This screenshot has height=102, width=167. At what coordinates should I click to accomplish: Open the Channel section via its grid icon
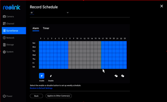click(x=4, y=23)
